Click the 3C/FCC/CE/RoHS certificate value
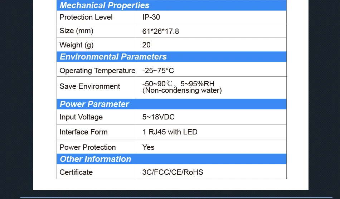Screen dimensions: 340x199 (x=173, y=172)
